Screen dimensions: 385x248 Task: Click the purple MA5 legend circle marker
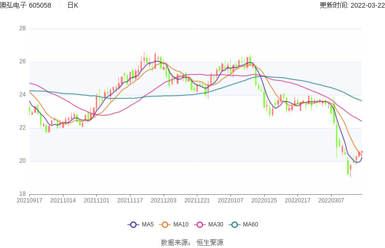tap(133, 224)
